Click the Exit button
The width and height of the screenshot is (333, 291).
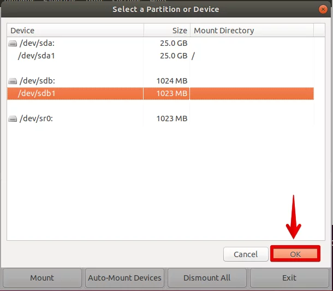289,278
